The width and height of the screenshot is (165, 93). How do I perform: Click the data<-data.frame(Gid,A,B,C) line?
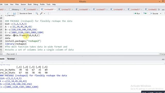(22, 35)
